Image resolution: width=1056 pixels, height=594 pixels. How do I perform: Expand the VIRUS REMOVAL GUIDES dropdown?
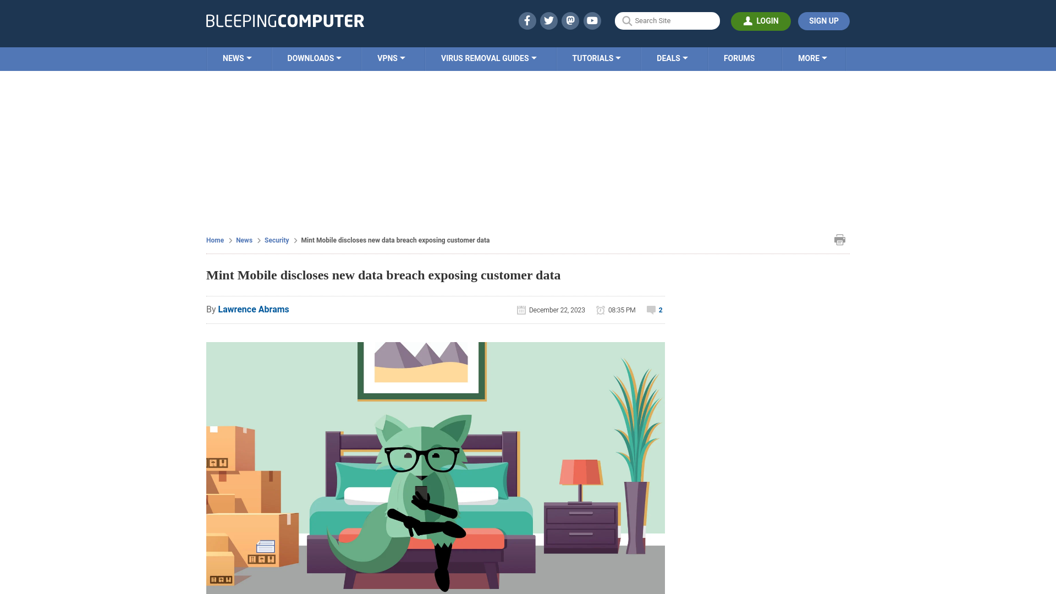click(x=488, y=59)
